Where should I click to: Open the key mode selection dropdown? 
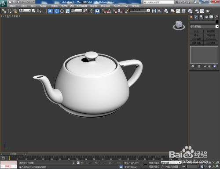(171, 163)
